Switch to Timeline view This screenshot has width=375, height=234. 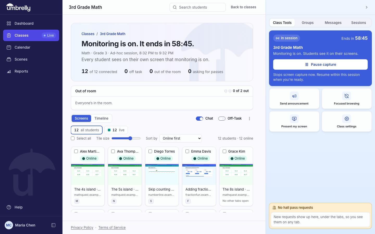click(101, 118)
